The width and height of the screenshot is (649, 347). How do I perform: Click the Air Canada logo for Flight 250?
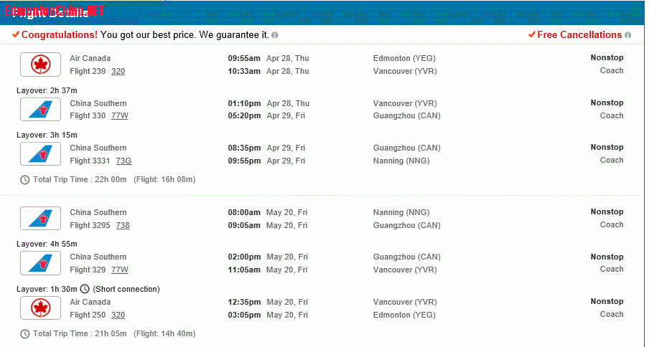coord(40,308)
